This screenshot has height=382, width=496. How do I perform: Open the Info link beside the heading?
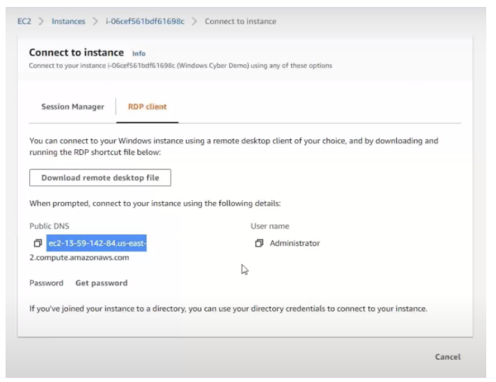pos(139,54)
